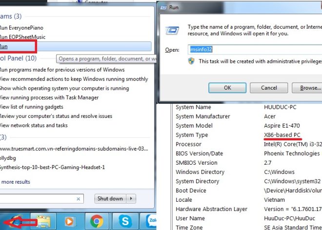Select the SMBIOS Version row
The width and height of the screenshot is (322, 230).
(x=247, y=163)
